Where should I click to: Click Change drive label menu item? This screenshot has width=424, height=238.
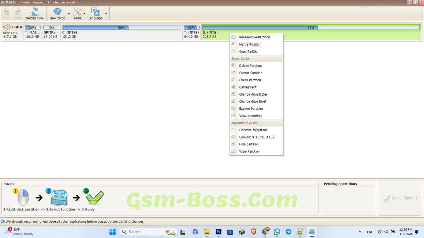256,101
